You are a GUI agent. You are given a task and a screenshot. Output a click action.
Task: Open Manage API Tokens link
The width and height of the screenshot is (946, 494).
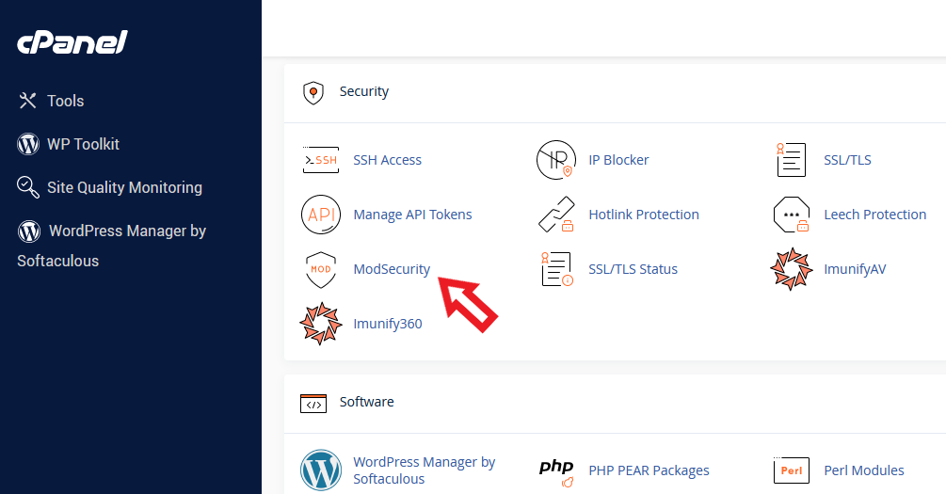click(x=412, y=215)
